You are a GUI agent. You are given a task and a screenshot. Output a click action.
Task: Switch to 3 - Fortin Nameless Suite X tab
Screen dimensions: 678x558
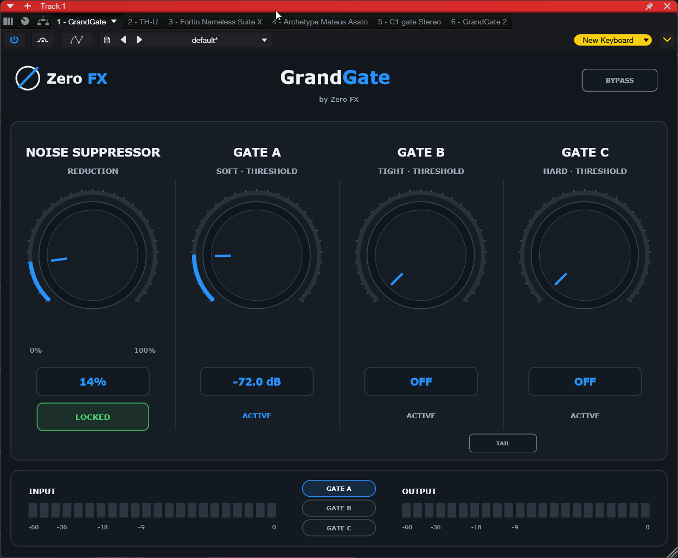coord(215,22)
